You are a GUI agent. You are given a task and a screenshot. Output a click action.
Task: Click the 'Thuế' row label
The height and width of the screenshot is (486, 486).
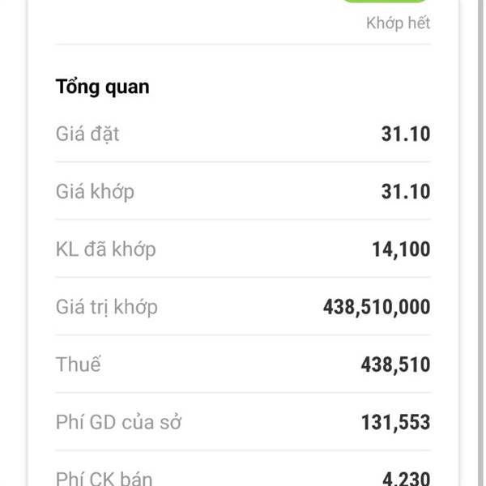pos(78,364)
